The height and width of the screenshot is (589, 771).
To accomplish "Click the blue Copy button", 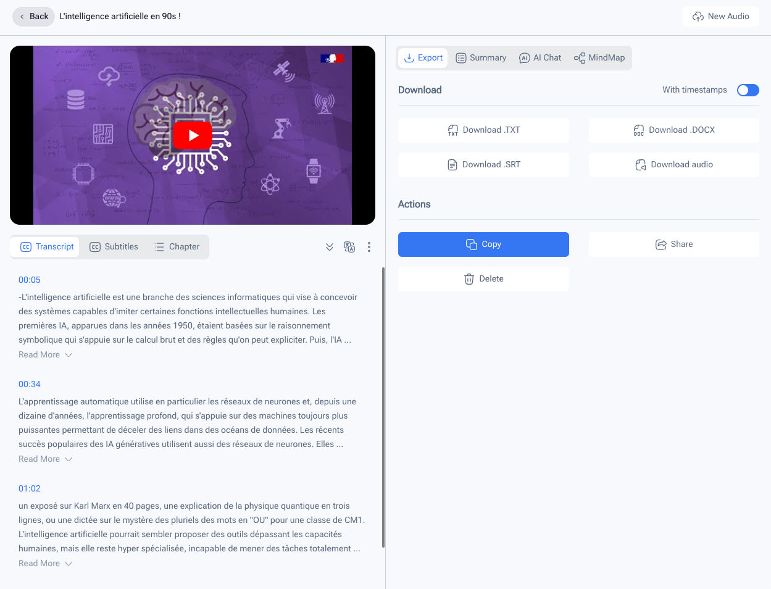I will 483,244.
